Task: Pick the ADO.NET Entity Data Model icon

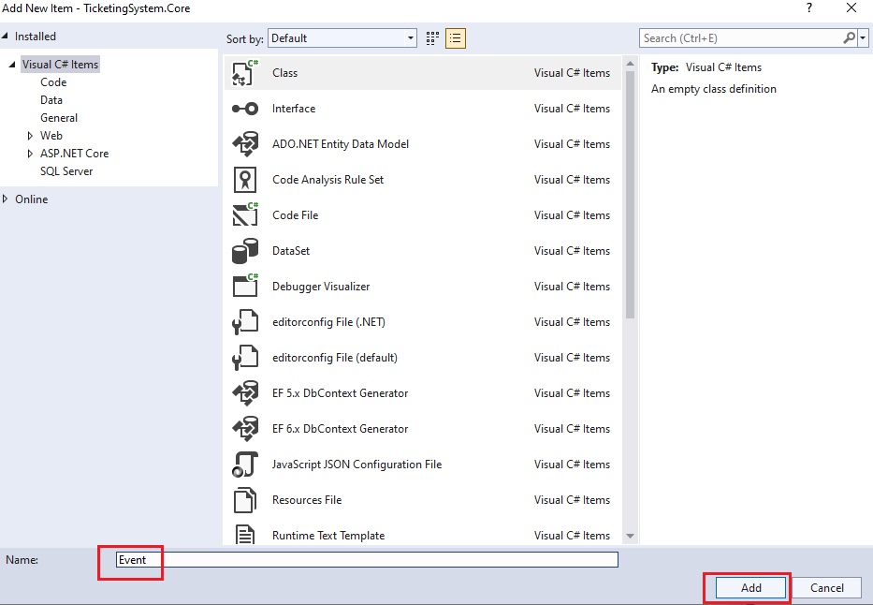Action: [245, 144]
